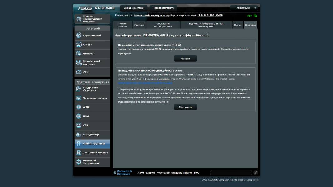Click the Мережа globe icon
This screenshot has width=333, height=187.
[x=79, y=53]
